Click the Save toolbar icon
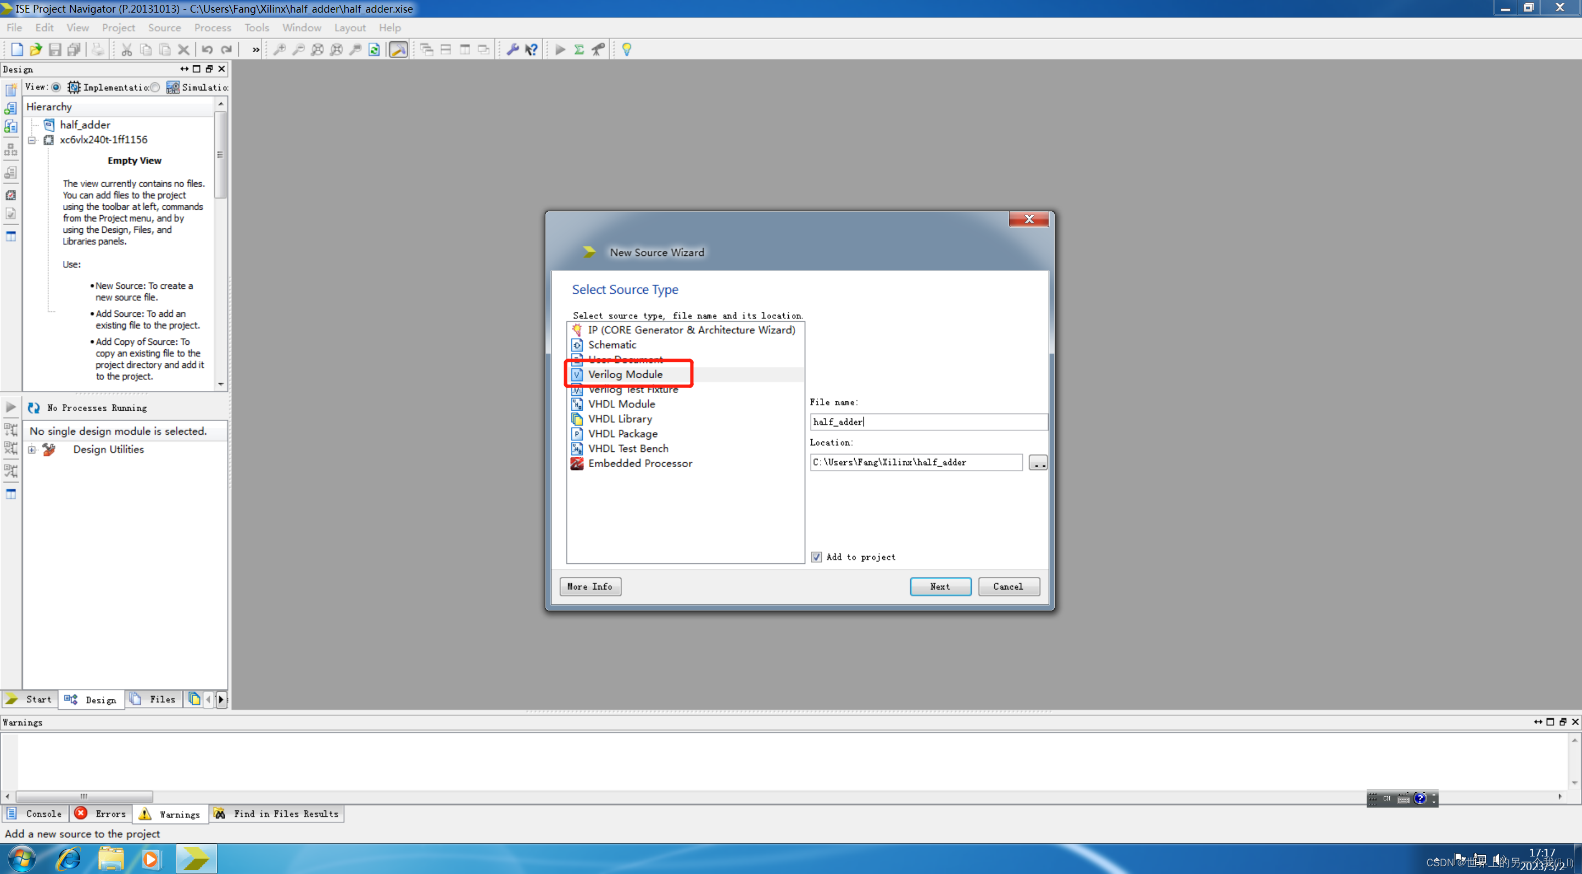This screenshot has height=874, width=1582. click(55, 50)
